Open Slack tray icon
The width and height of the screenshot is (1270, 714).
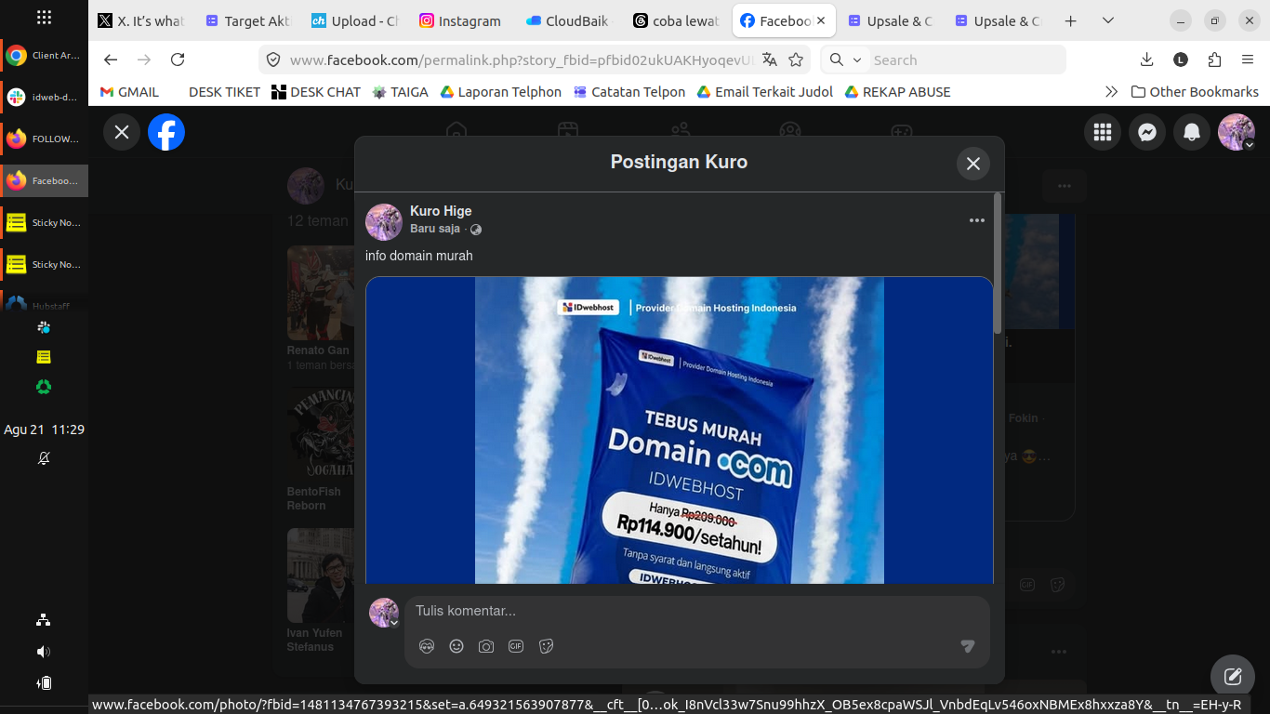point(44,327)
